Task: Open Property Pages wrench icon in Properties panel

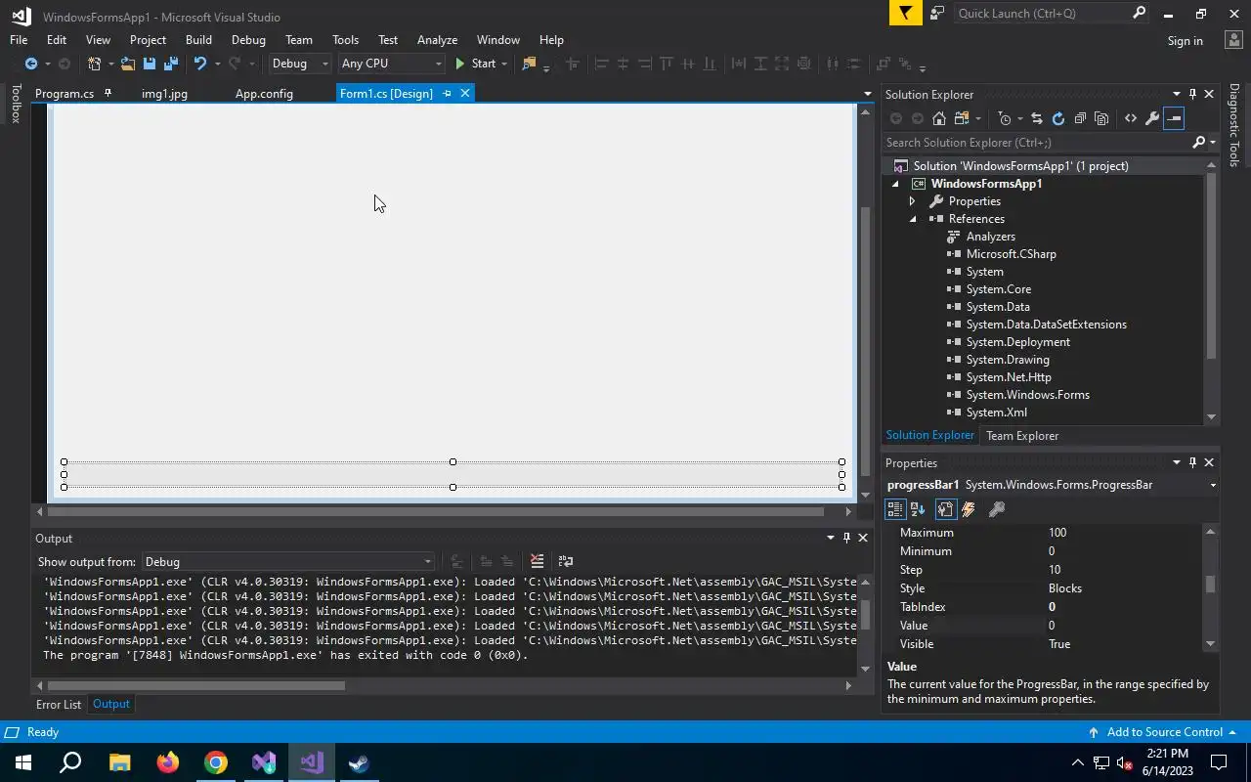Action: point(997,509)
